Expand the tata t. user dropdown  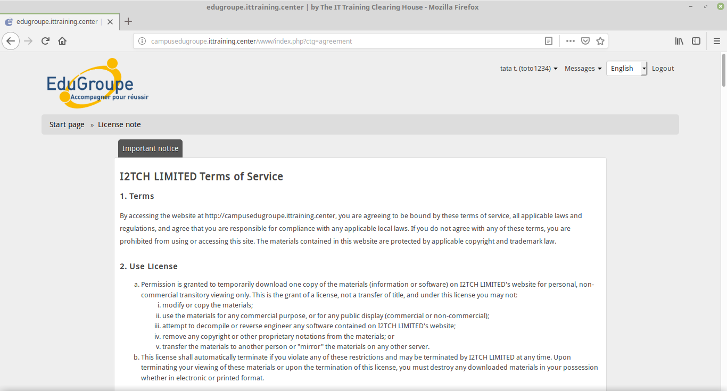pos(528,68)
